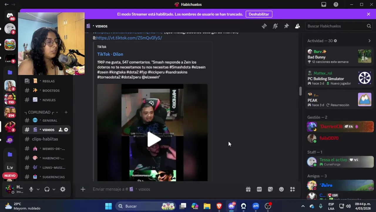This screenshot has width=376, height=212.
Task: Show pinned messages
Action: 286,26
